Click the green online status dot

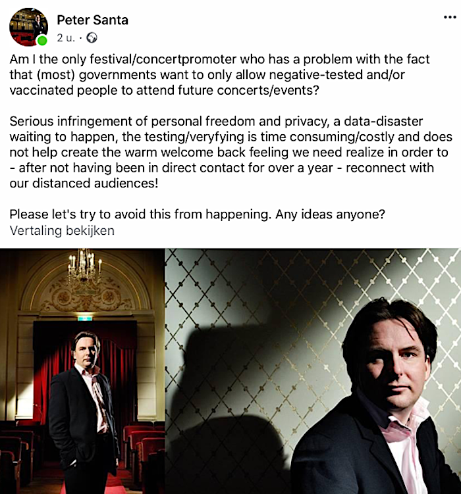(42, 40)
